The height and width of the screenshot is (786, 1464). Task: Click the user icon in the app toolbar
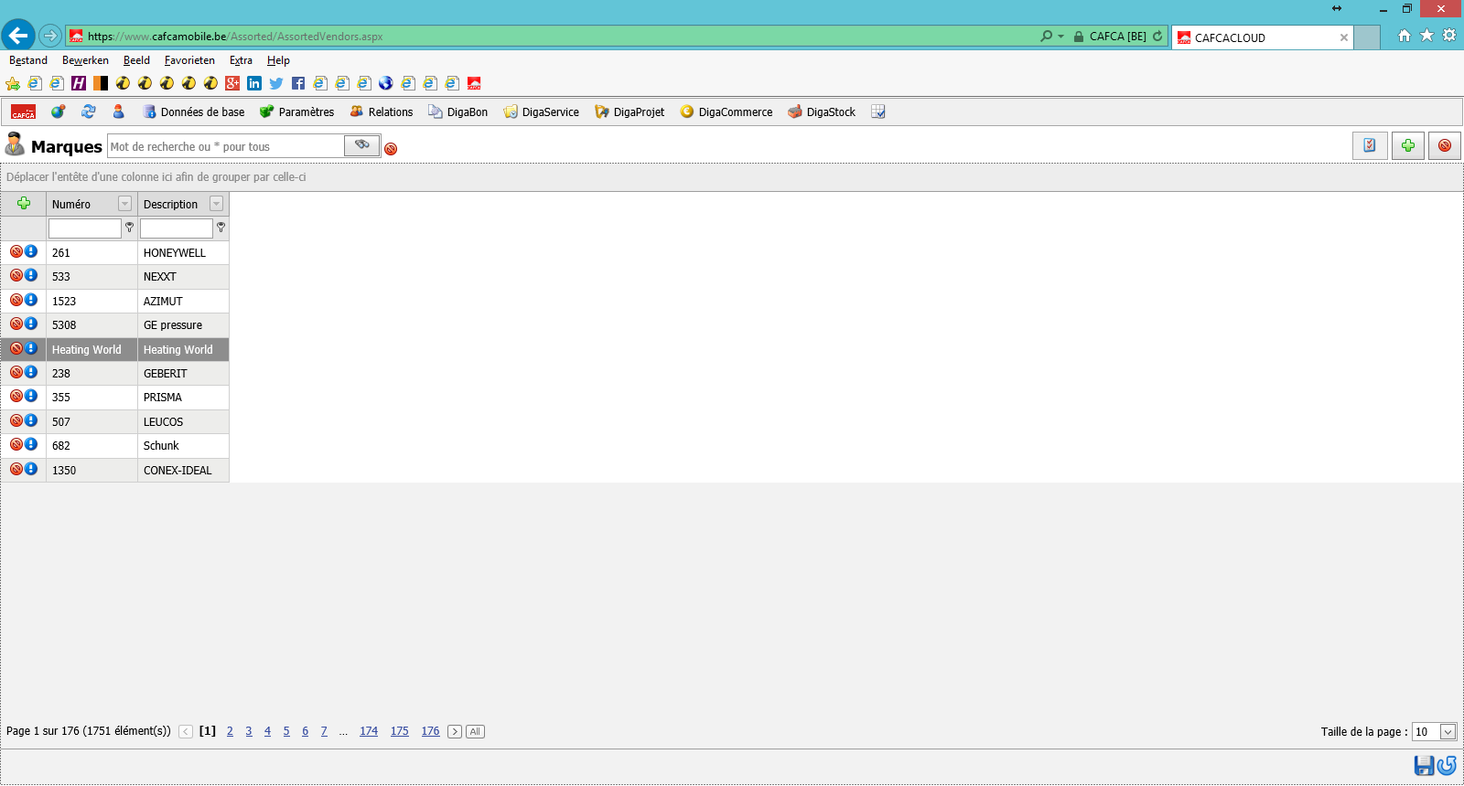click(x=118, y=112)
